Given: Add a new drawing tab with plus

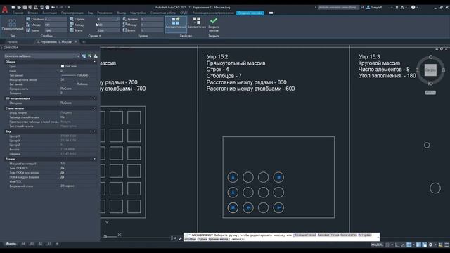Looking at the screenshot, I should coord(84,42).
